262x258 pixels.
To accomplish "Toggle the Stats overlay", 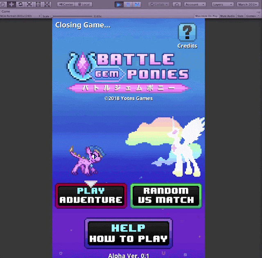I will click(240, 16).
